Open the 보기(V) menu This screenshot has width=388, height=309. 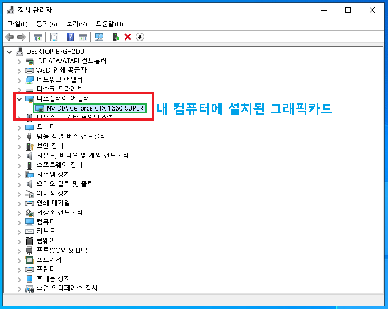(77, 24)
